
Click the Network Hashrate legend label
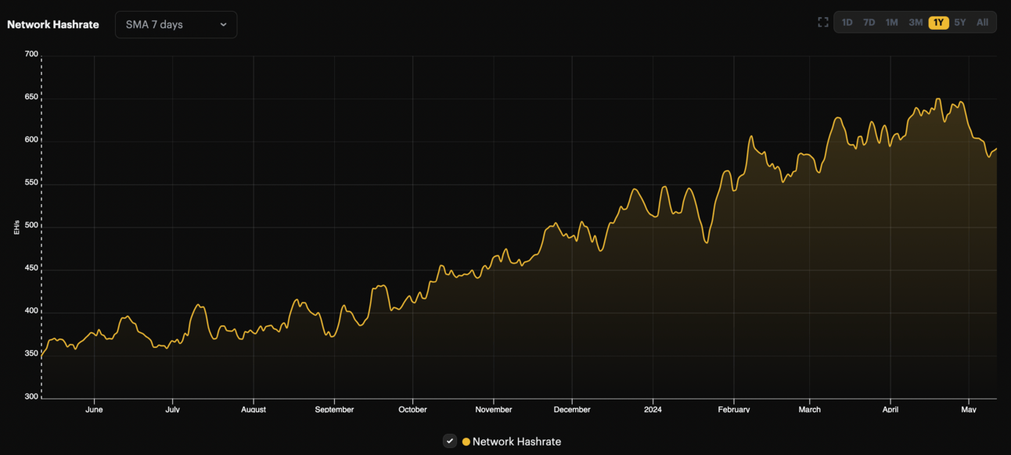coord(516,442)
